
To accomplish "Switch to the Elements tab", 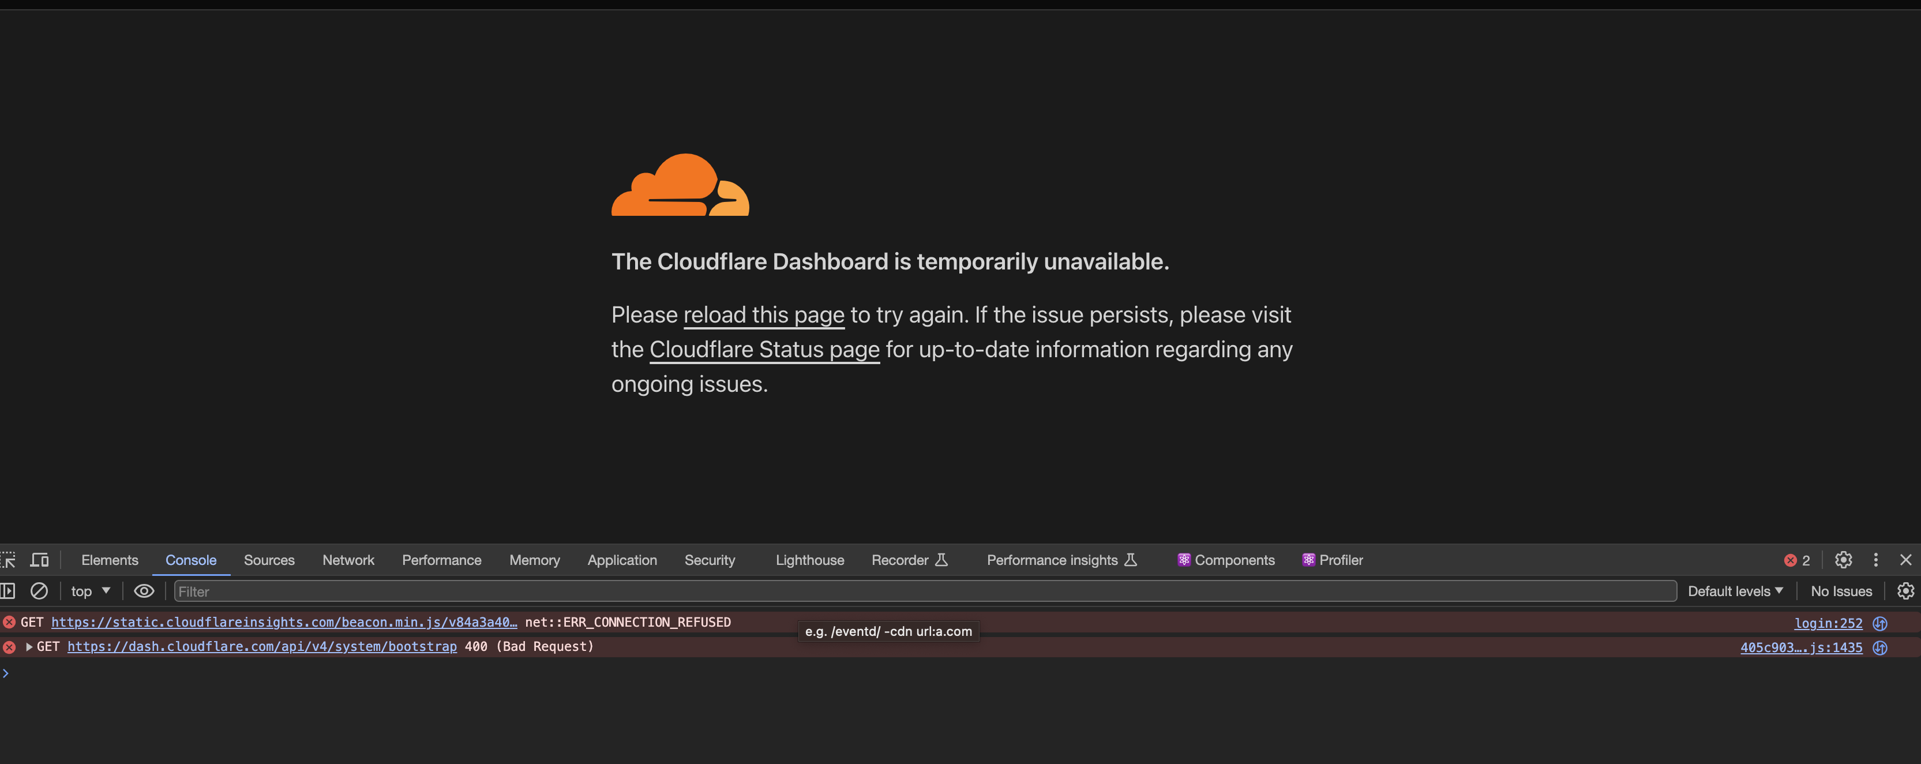I will click(110, 560).
